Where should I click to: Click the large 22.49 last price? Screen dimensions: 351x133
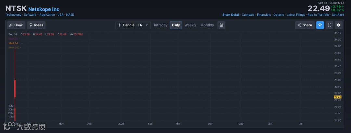coord(318,8)
